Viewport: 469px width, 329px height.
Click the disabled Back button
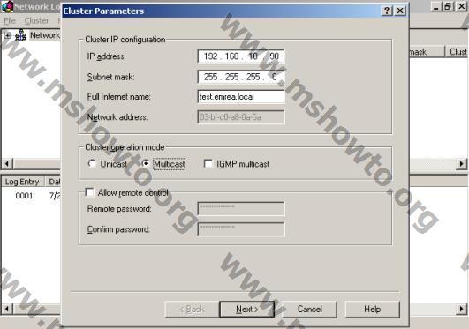(x=193, y=309)
